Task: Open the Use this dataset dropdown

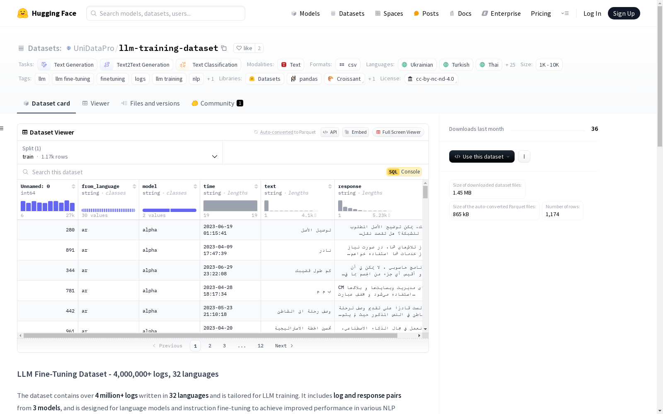Action: click(482, 156)
